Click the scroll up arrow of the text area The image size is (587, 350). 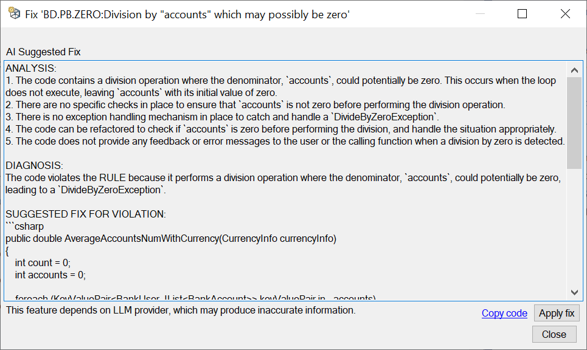click(574, 70)
